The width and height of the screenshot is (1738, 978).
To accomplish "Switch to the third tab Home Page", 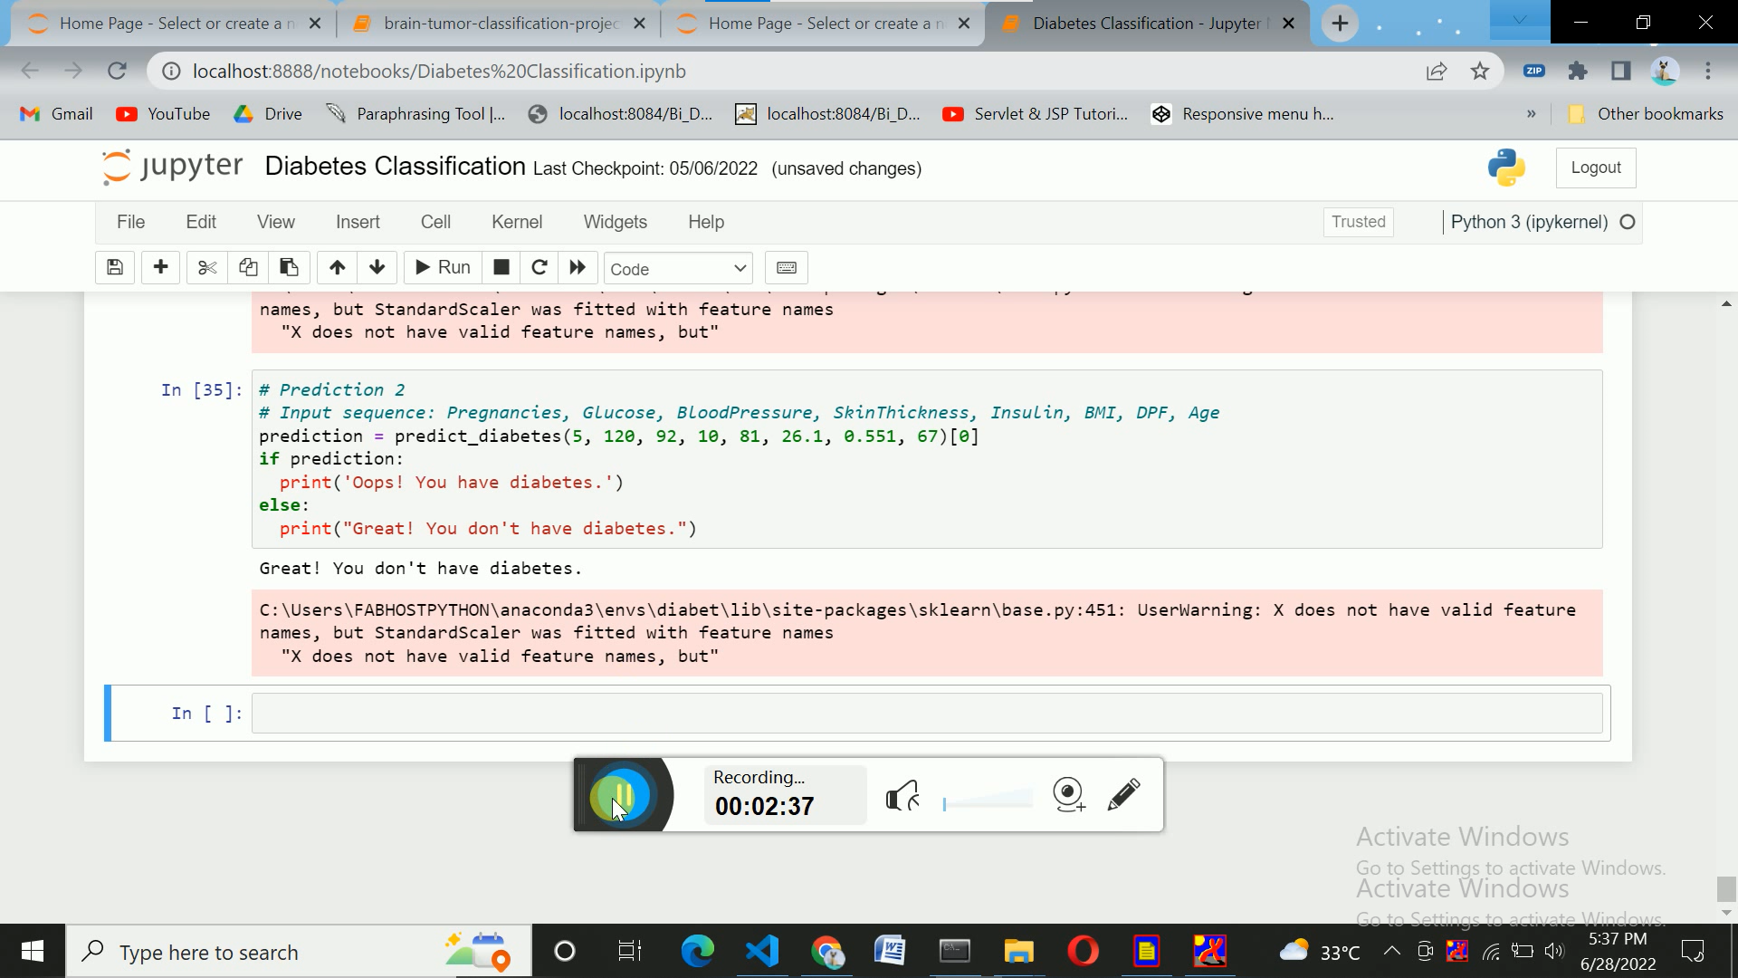I will 824,24.
